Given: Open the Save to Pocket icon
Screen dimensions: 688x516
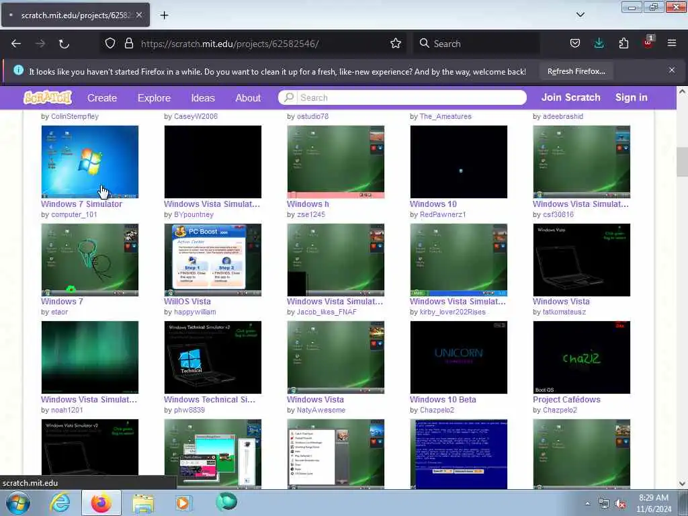Looking at the screenshot, I should click(575, 43).
